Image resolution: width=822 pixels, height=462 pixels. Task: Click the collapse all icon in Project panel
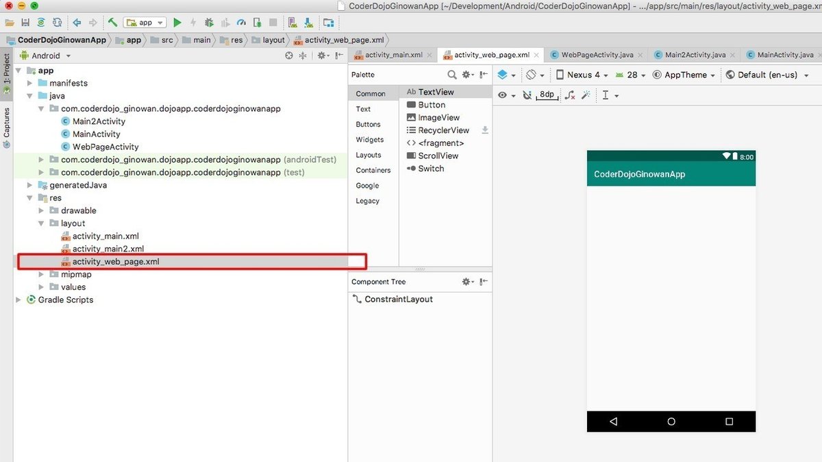(303, 56)
